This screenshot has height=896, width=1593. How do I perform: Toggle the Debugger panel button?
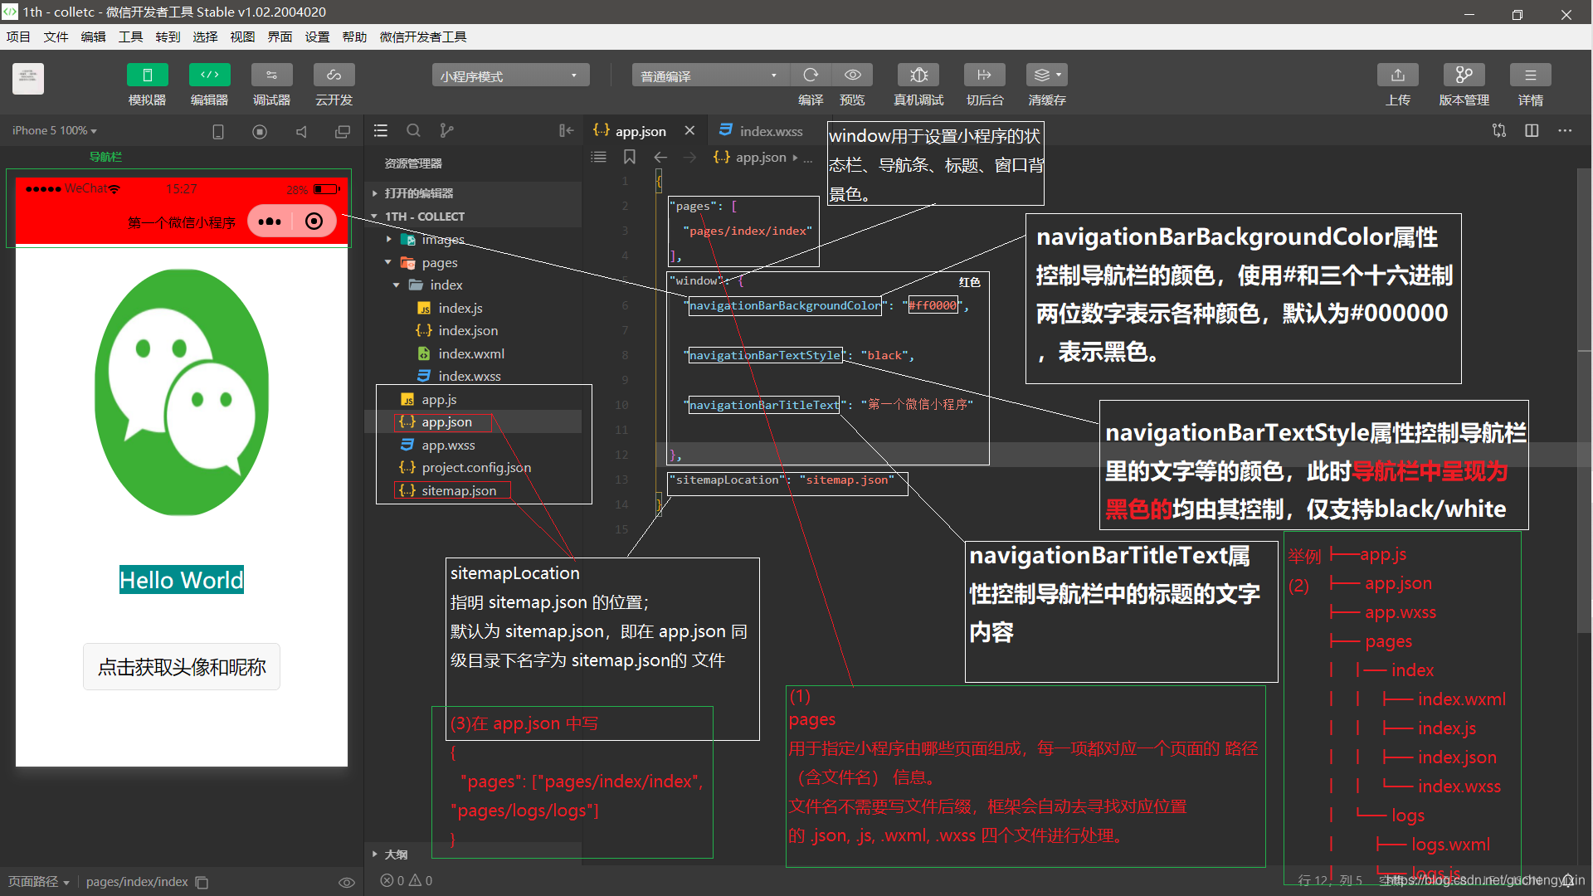coord(271,75)
